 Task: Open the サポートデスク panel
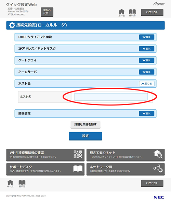tap(45, 169)
